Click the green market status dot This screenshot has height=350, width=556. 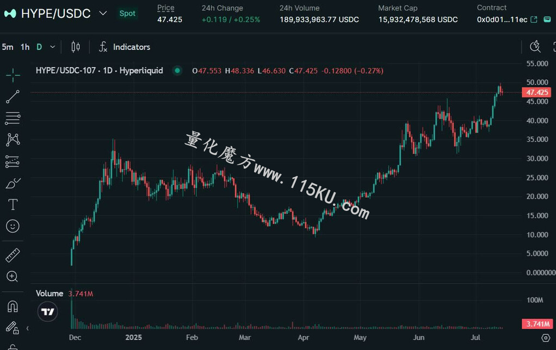(177, 71)
